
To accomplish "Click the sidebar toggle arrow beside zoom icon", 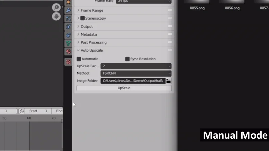I will click(x=62, y=7).
